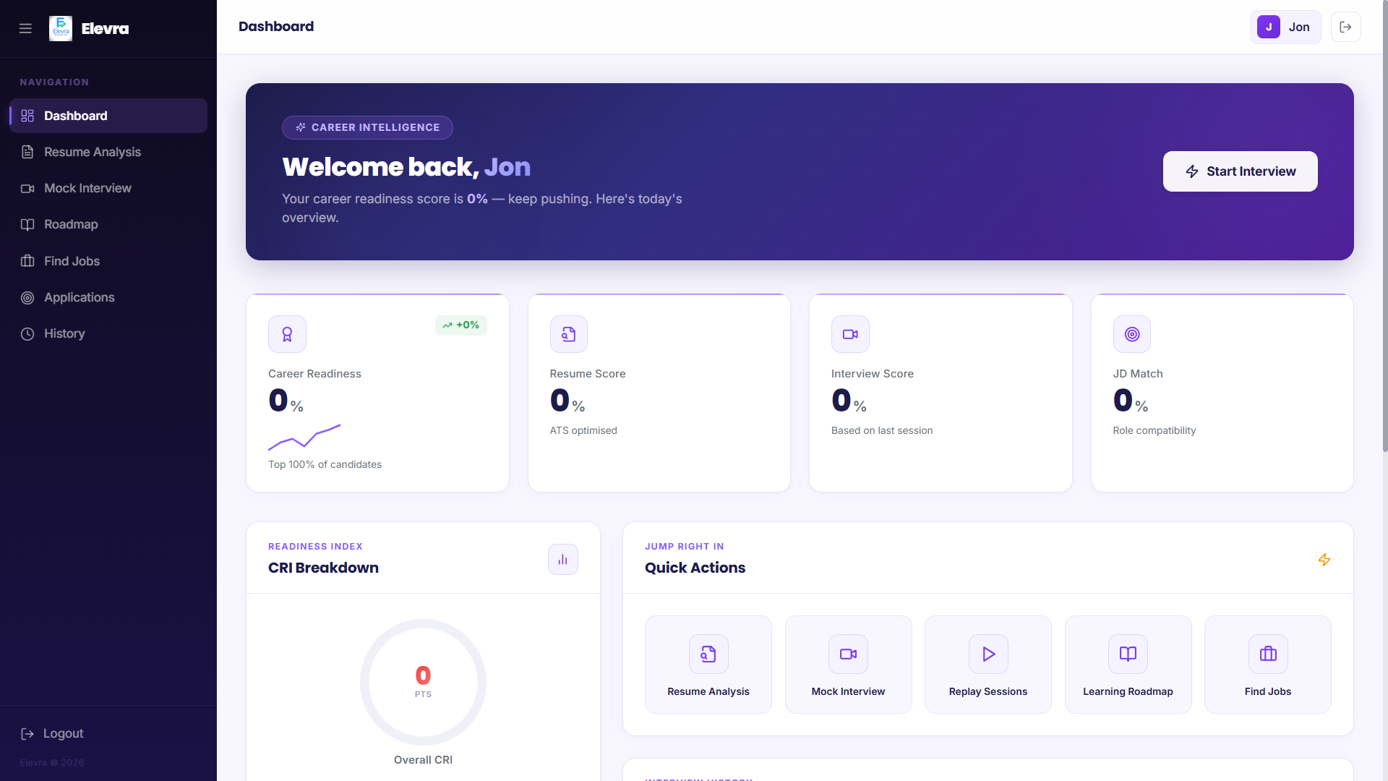Select Roadmap in the navigation
Viewport: 1388px width, 781px height.
click(108, 224)
